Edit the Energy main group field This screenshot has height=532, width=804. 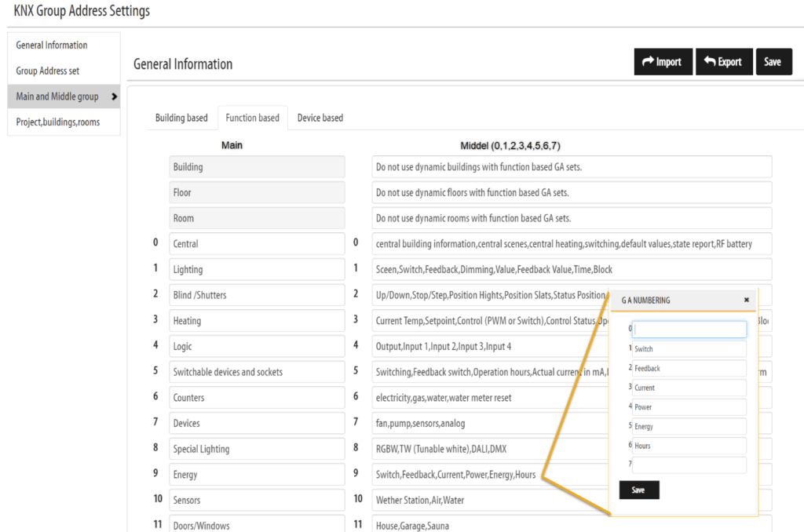(257, 475)
